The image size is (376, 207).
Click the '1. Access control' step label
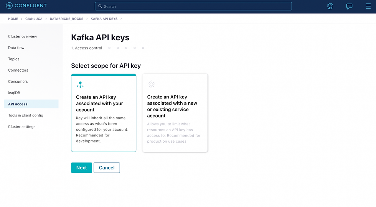(87, 48)
